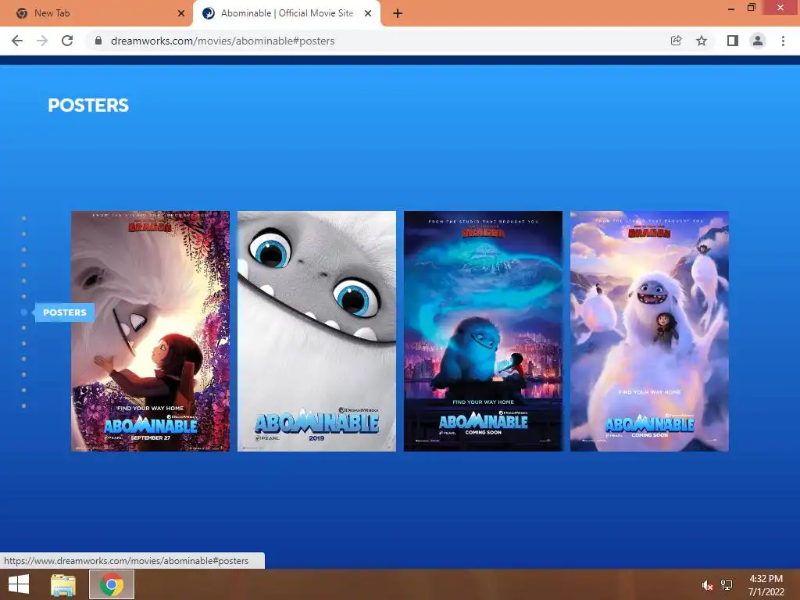Open the browser side panel icon
The image size is (800, 600).
click(x=733, y=41)
